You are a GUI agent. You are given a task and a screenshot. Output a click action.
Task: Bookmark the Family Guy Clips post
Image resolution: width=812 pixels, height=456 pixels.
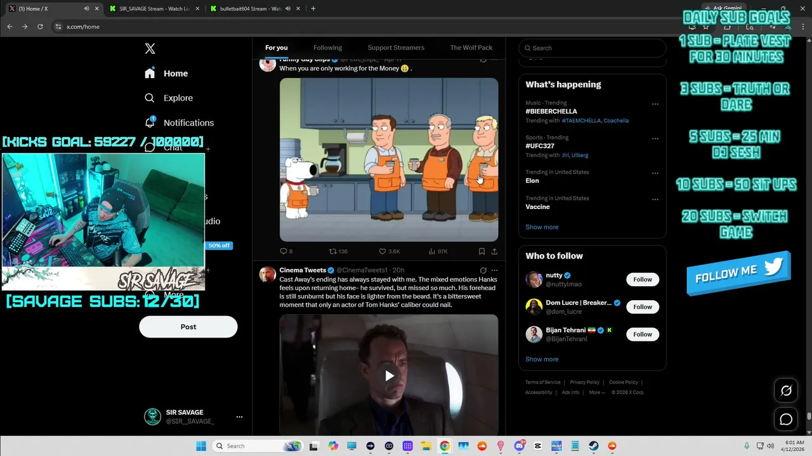(481, 251)
